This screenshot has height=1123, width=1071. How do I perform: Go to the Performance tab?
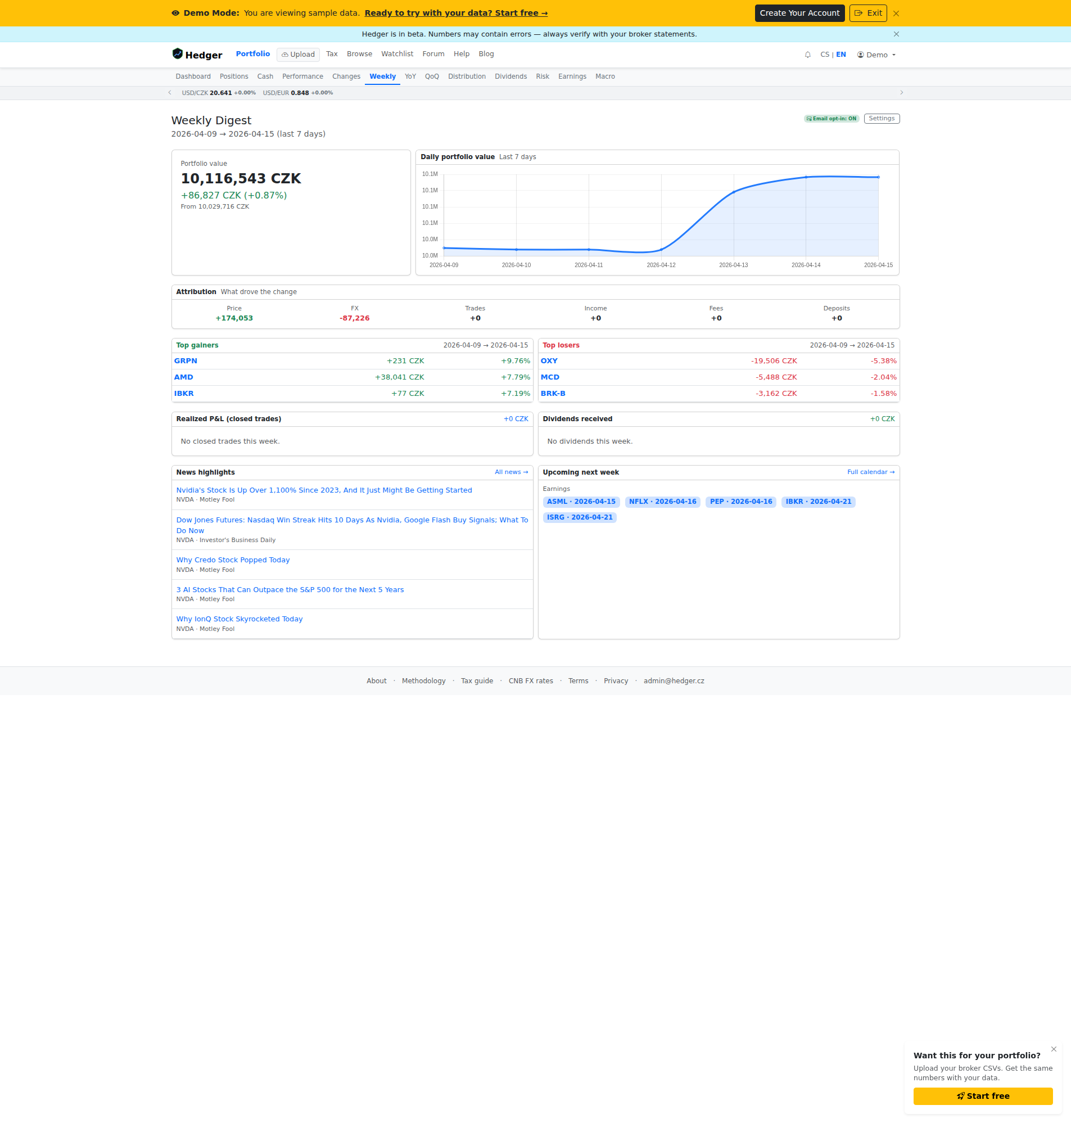point(302,76)
